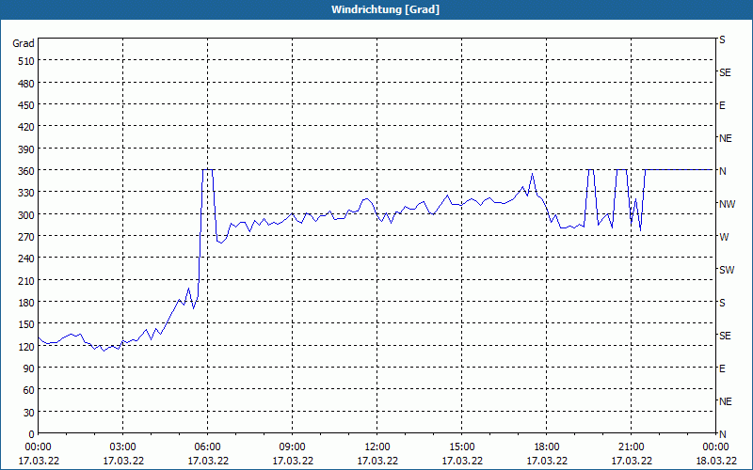The width and height of the screenshot is (753, 470).
Task: Select the 03:00 time label
Action: (x=123, y=447)
